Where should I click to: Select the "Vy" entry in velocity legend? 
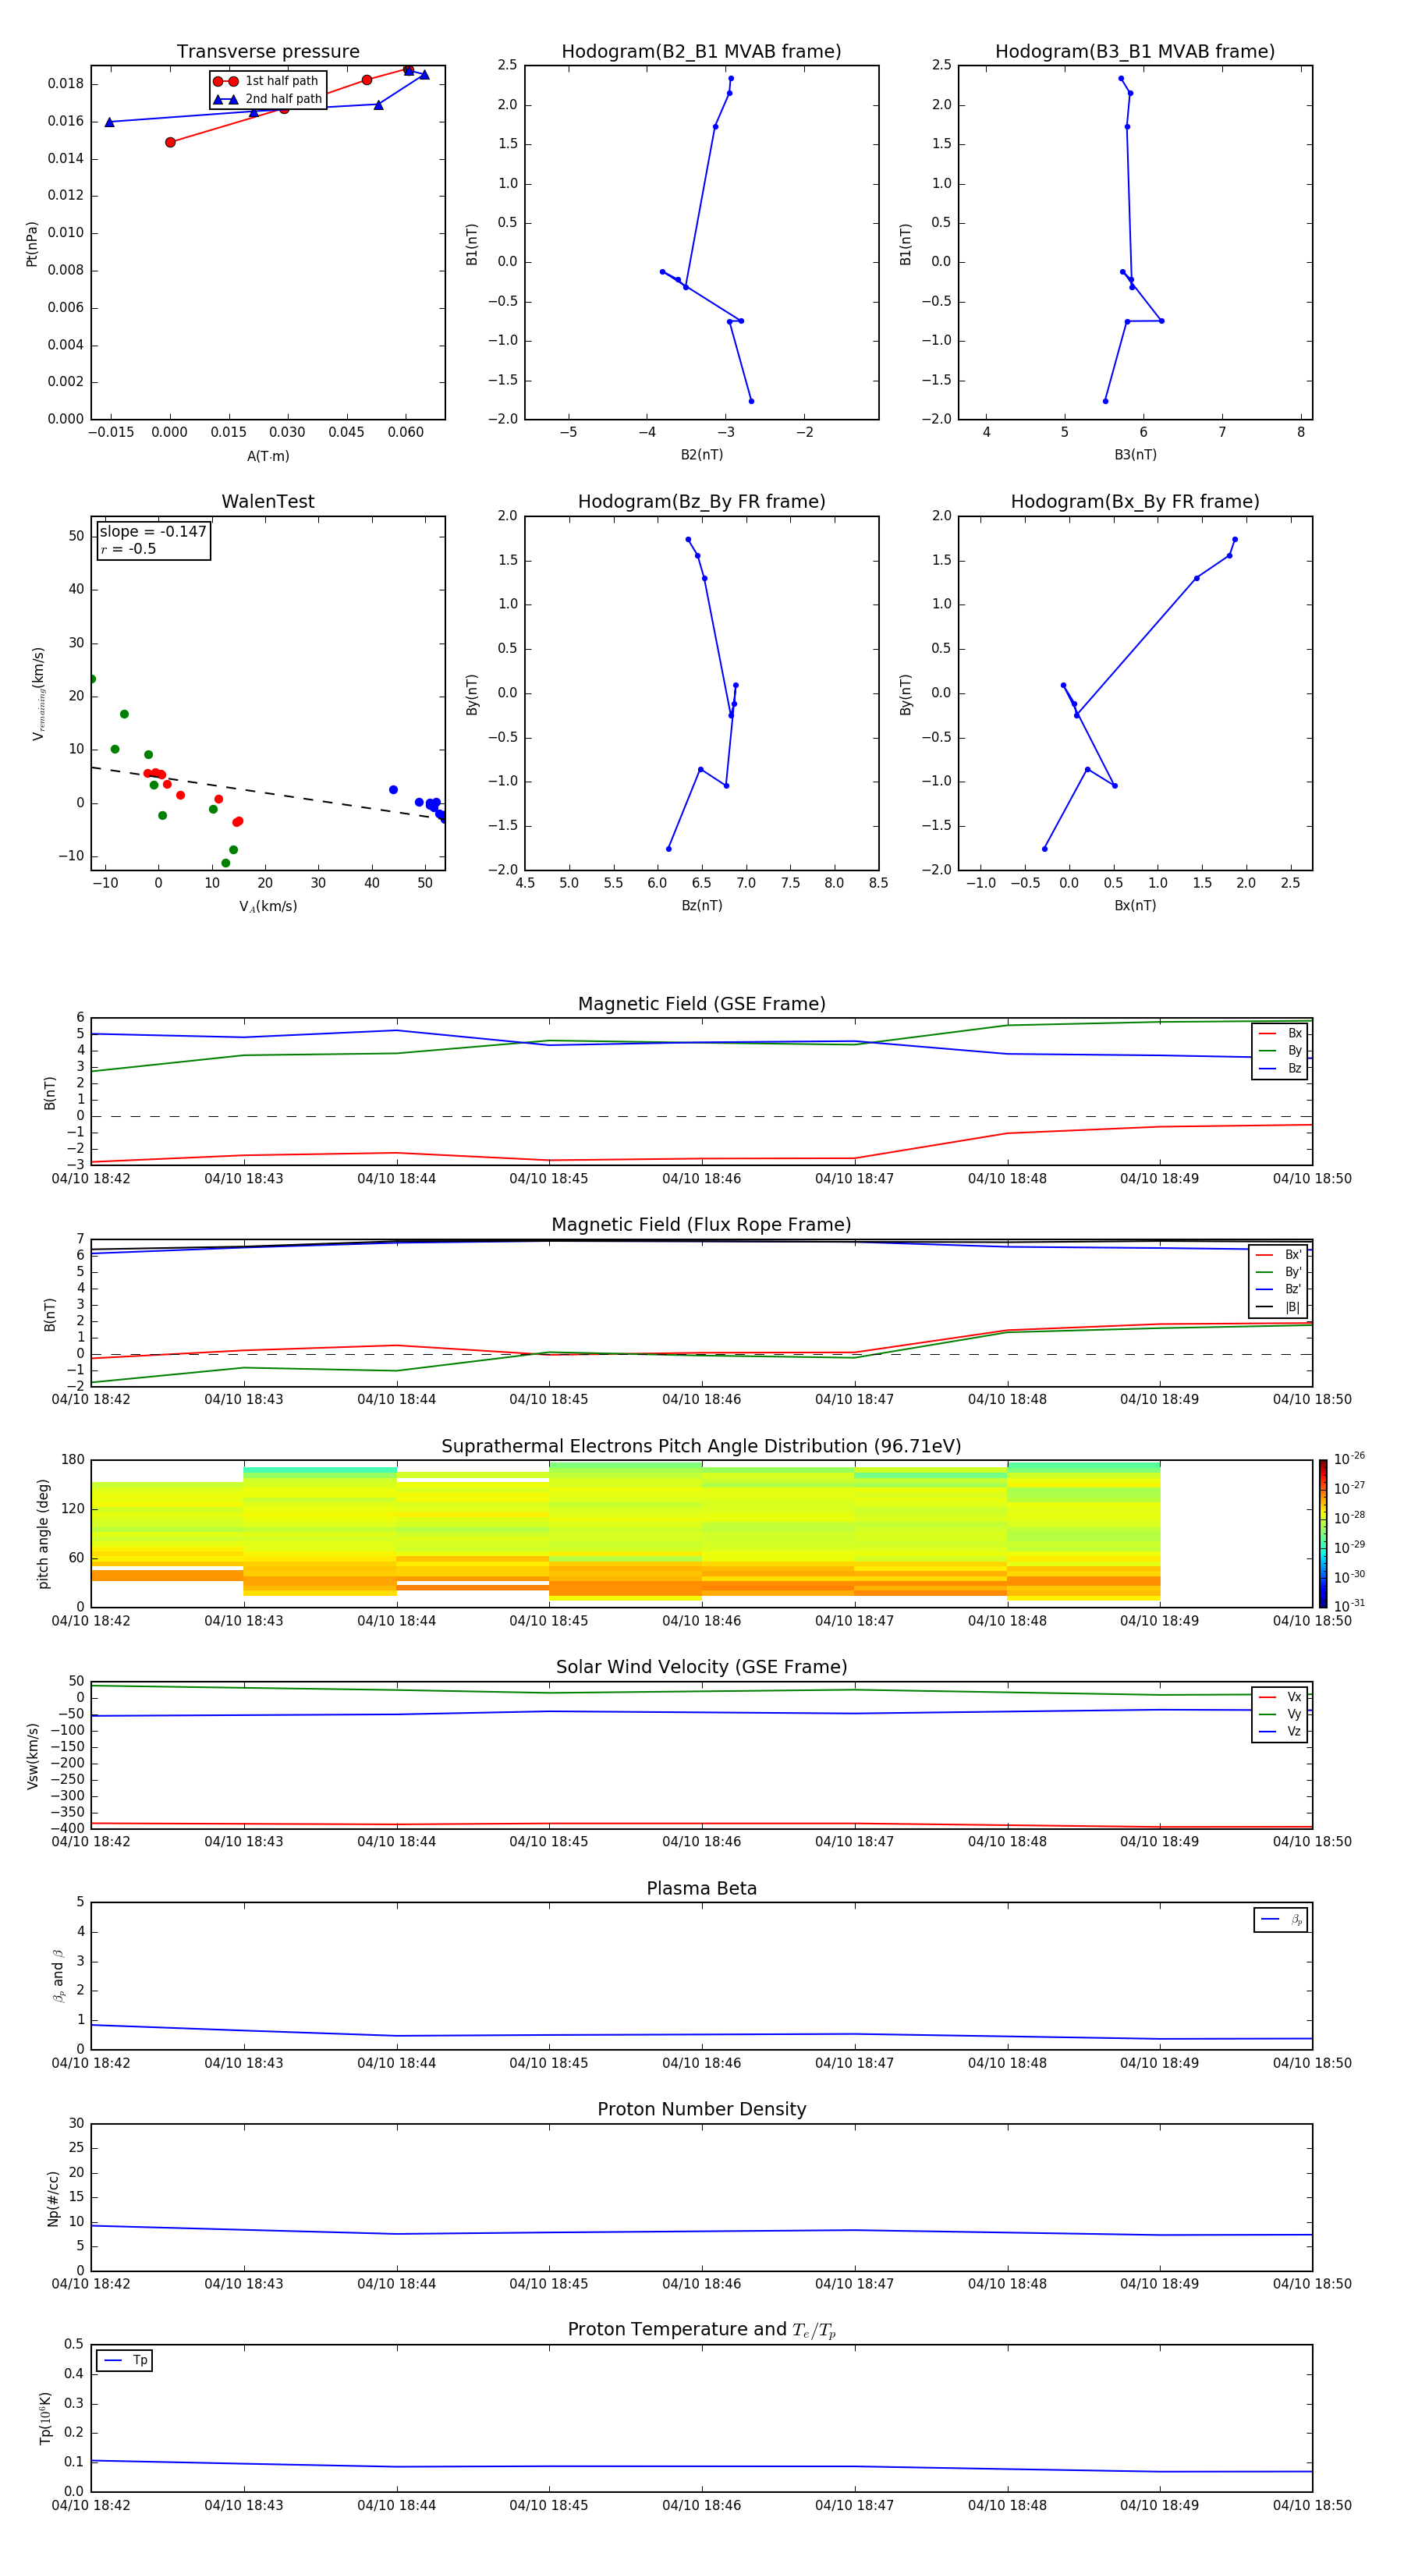coord(1280,1714)
